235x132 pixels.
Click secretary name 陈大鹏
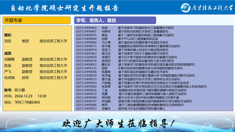pyautogui.click(x=20, y=90)
